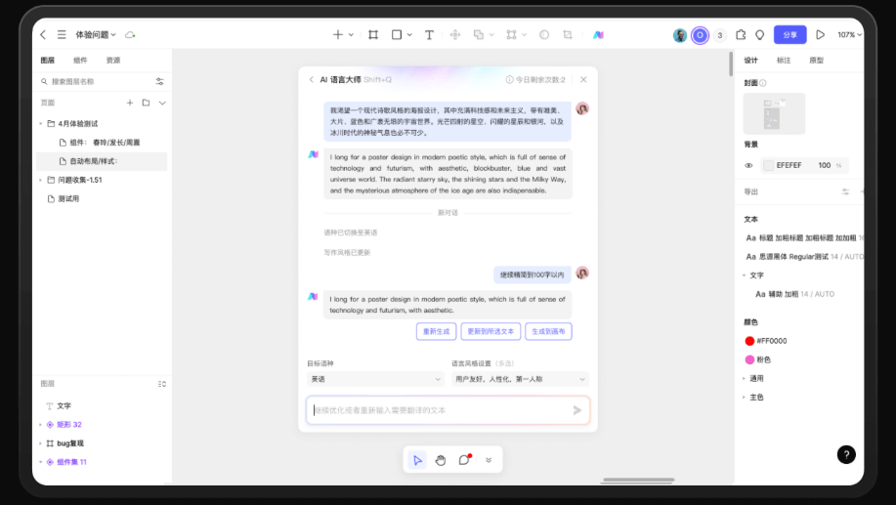Create a new page folder icon

click(x=146, y=103)
